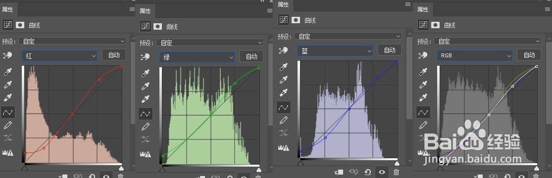
Task: Pick gray point eyedropper in Blue channel panel
Action: [x=284, y=80]
